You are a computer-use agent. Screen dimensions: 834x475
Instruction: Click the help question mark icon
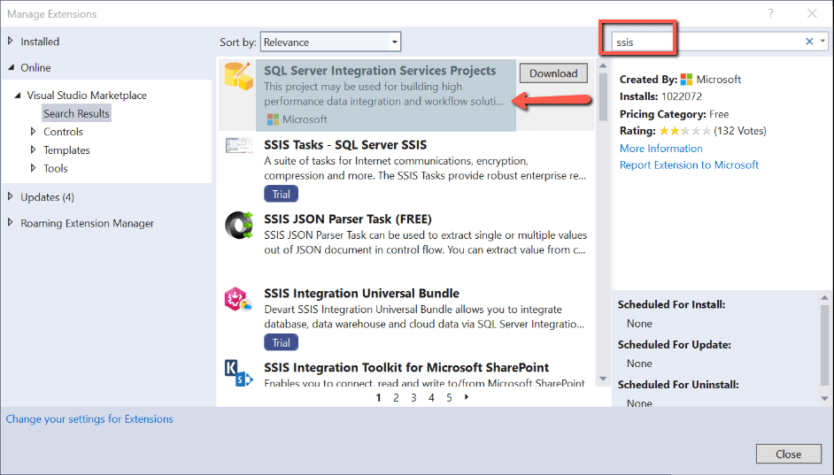point(771,13)
